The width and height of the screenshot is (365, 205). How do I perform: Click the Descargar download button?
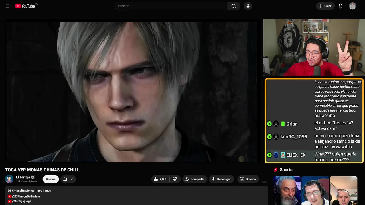click(221, 179)
